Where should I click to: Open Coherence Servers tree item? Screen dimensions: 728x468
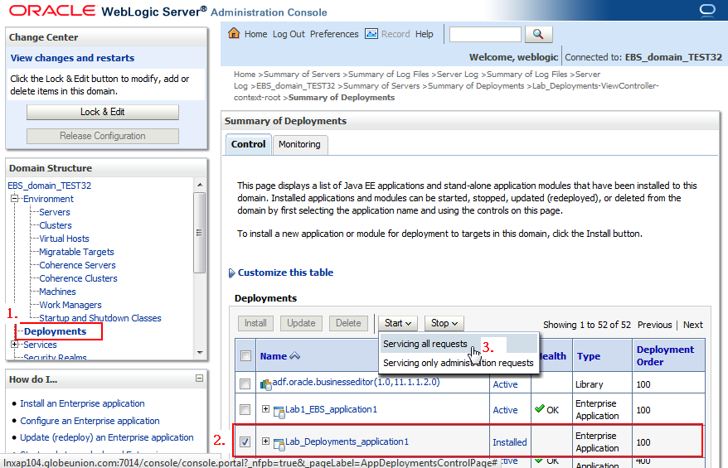click(78, 265)
